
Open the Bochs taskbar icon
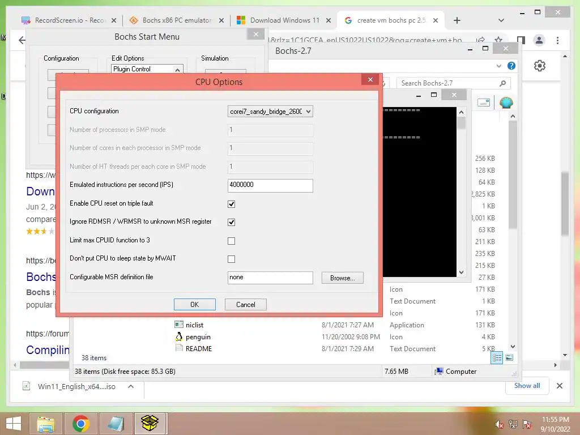[150, 424]
